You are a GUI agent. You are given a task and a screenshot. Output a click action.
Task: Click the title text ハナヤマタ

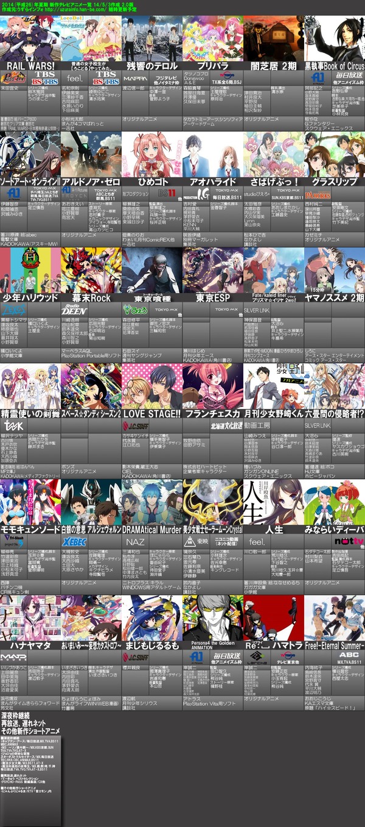30,645
